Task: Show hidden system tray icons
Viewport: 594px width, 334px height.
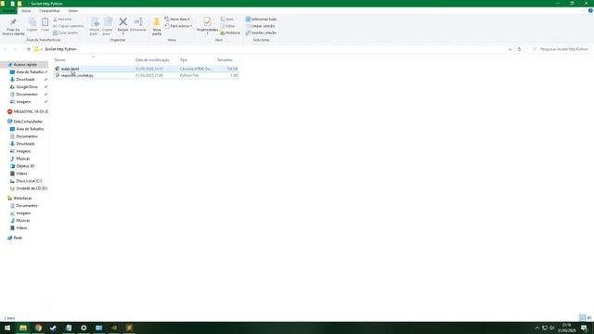Action: tap(536, 328)
